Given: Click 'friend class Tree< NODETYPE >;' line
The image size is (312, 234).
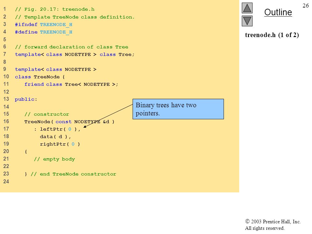Looking at the screenshot, I should coord(71,84).
